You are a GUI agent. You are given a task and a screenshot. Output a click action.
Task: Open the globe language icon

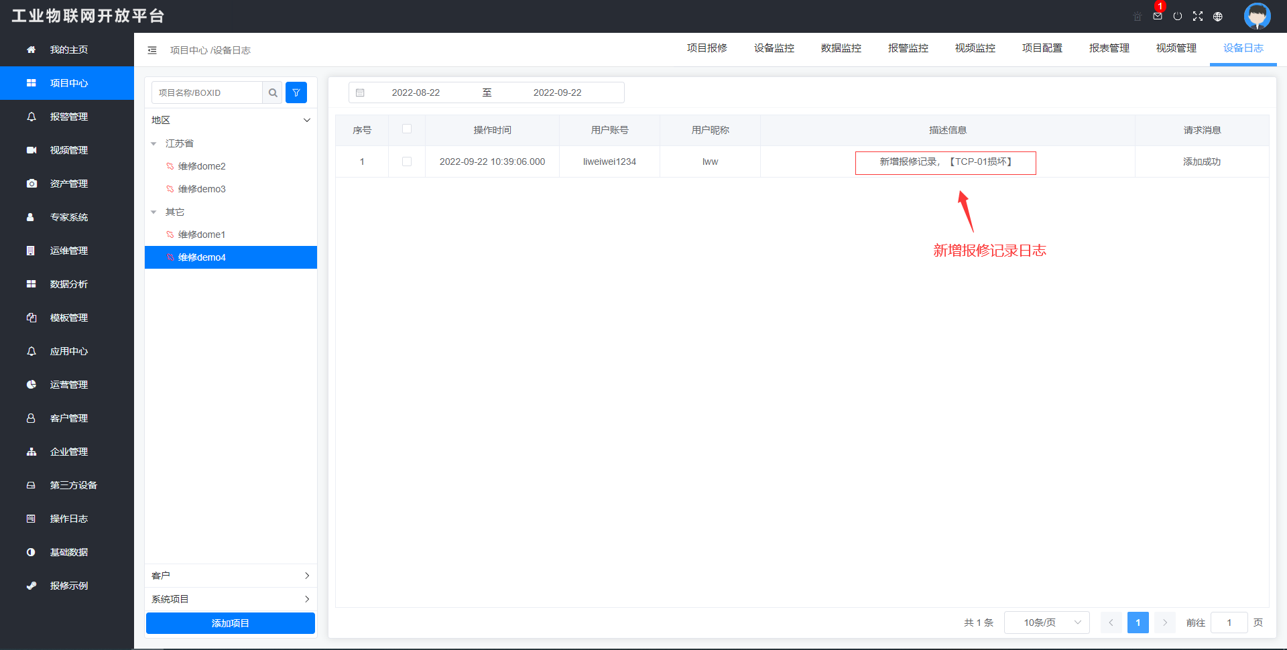(1218, 16)
